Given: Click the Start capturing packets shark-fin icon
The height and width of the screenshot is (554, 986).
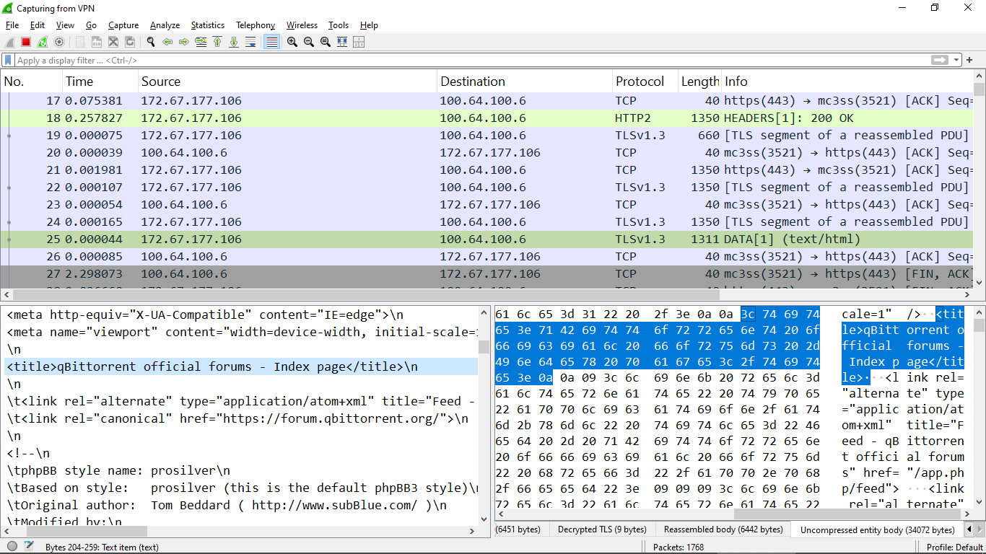Looking at the screenshot, I should 9,43.
